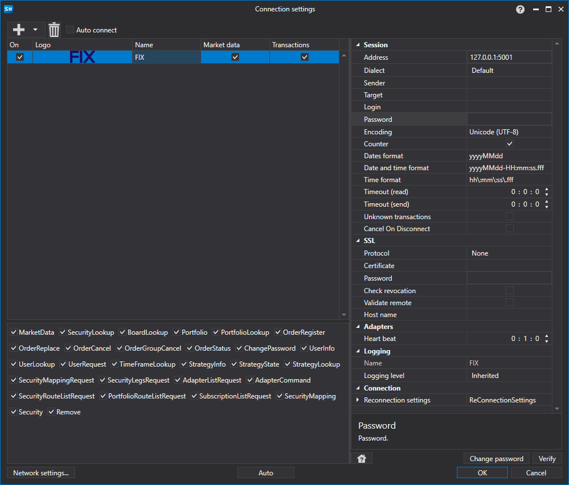The width and height of the screenshot is (569, 485).
Task: Click the plus icon to add connection
Action: pos(18,30)
